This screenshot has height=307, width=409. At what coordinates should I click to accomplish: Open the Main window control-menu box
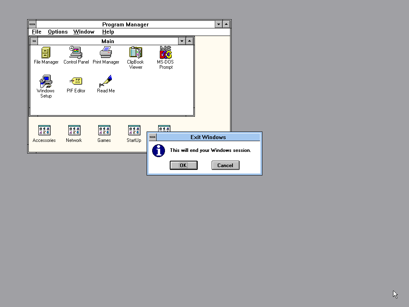coord(34,41)
